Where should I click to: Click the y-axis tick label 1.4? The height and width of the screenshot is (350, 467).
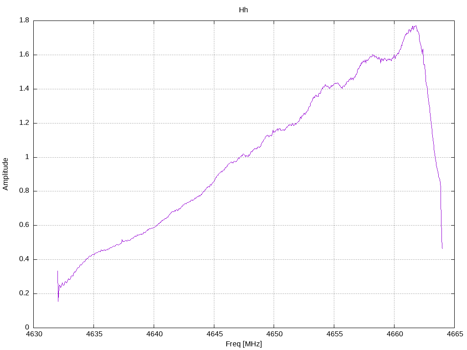point(24,89)
